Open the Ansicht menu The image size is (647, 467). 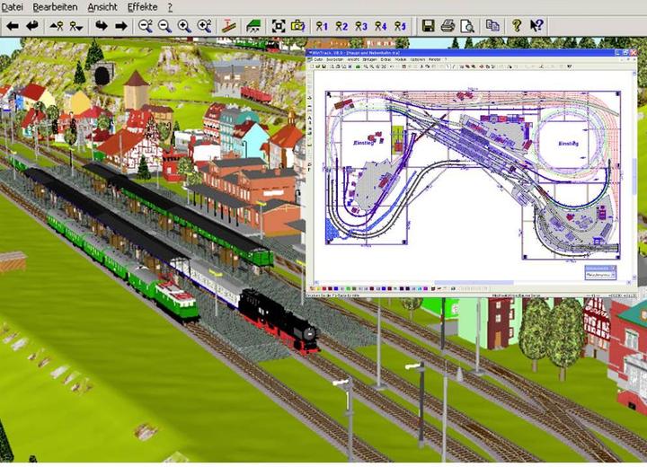102,7
